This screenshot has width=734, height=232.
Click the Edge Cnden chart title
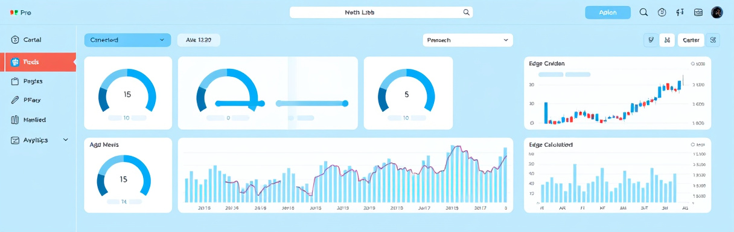pos(546,63)
